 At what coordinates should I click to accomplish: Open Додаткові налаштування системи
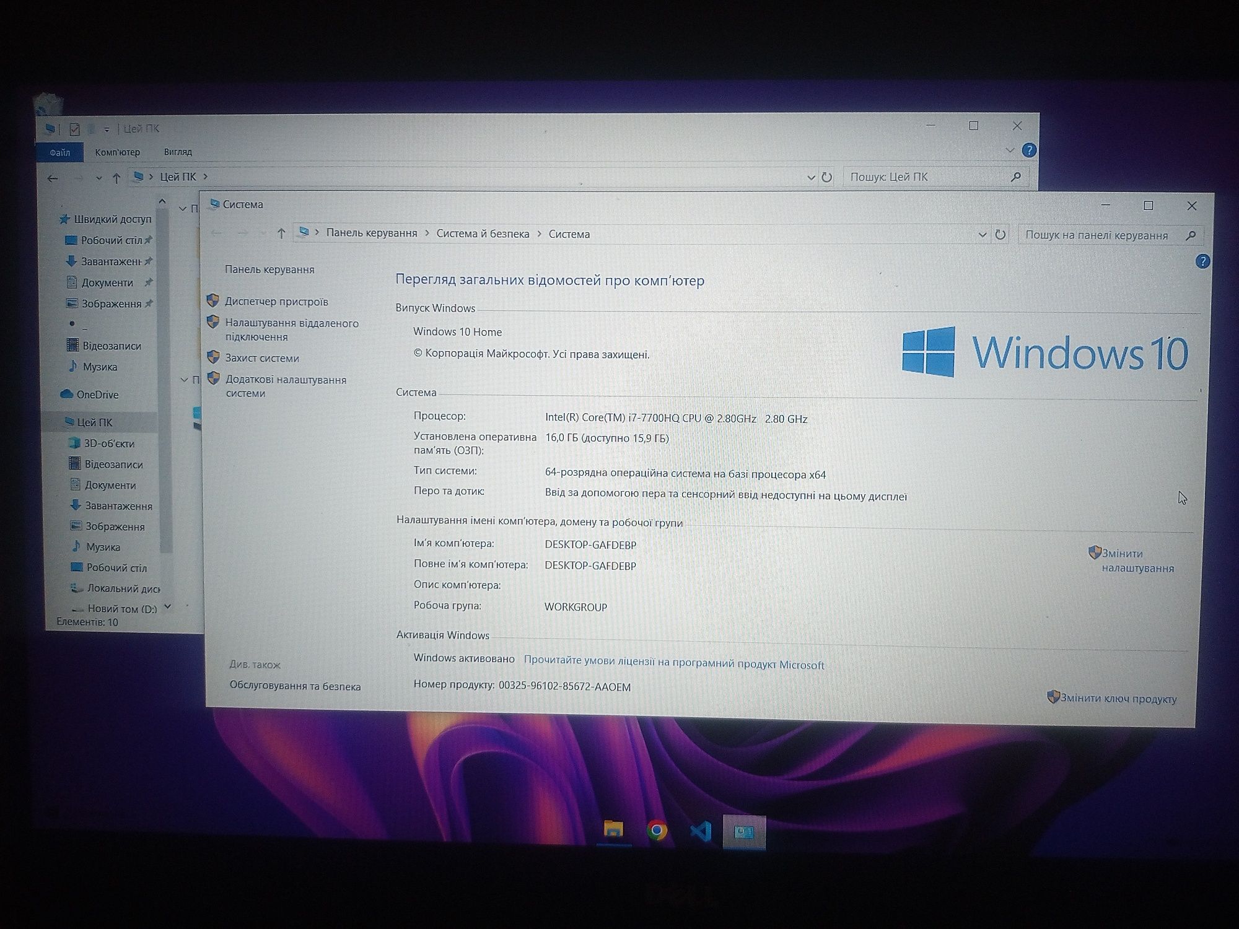pos(286,386)
